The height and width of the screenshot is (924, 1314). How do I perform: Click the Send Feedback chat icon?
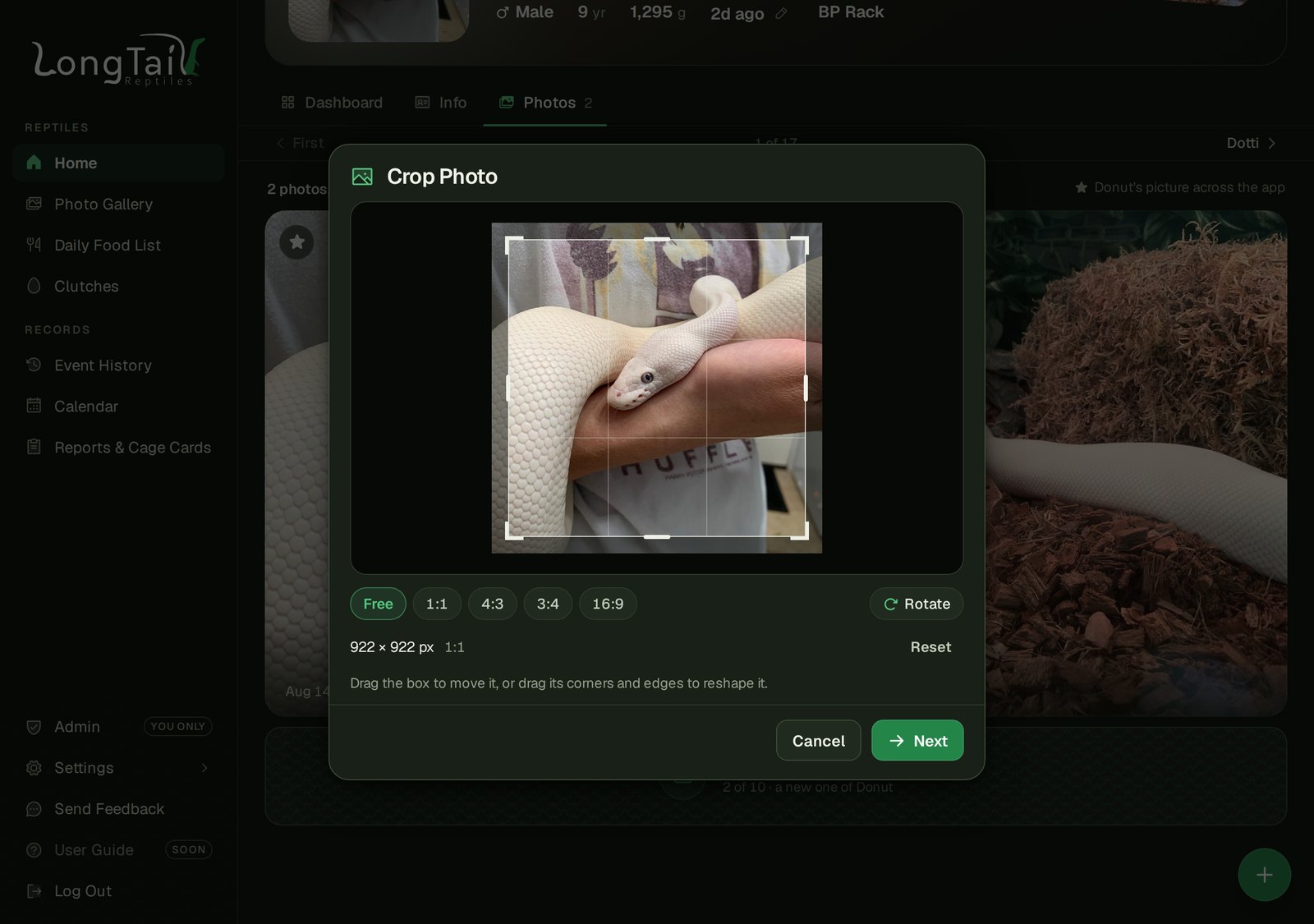click(x=34, y=809)
